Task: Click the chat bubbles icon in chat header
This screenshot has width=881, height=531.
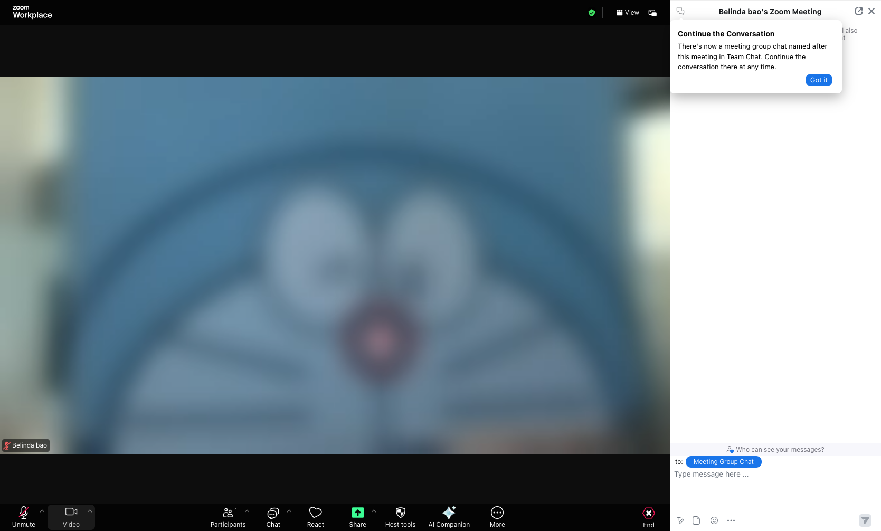Action: point(680,11)
